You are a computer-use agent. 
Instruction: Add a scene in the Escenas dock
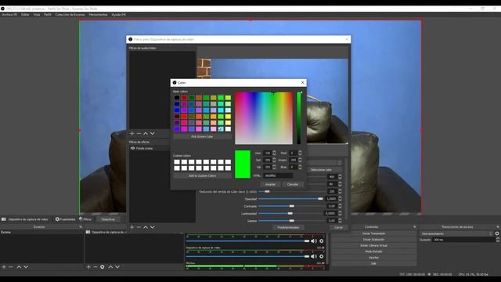pos(4,266)
